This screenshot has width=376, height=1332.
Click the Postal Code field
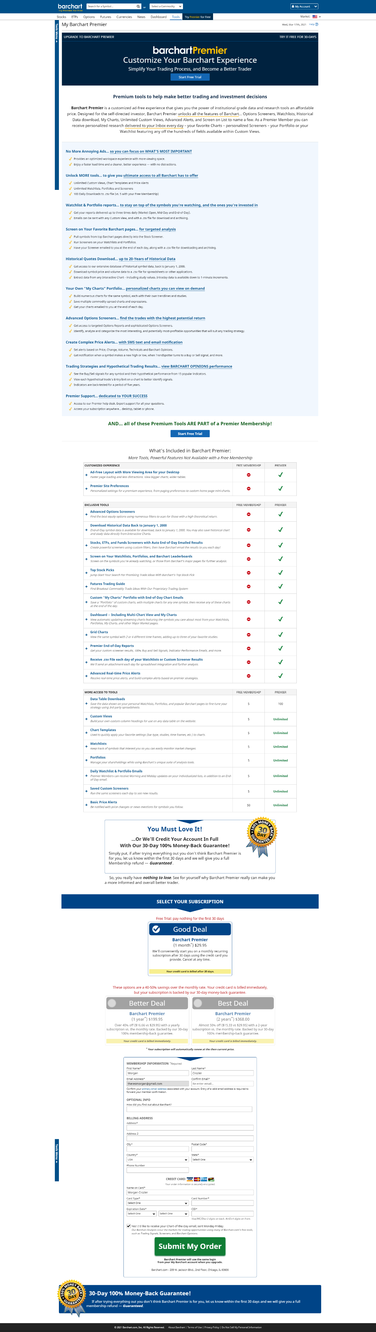point(222,1149)
